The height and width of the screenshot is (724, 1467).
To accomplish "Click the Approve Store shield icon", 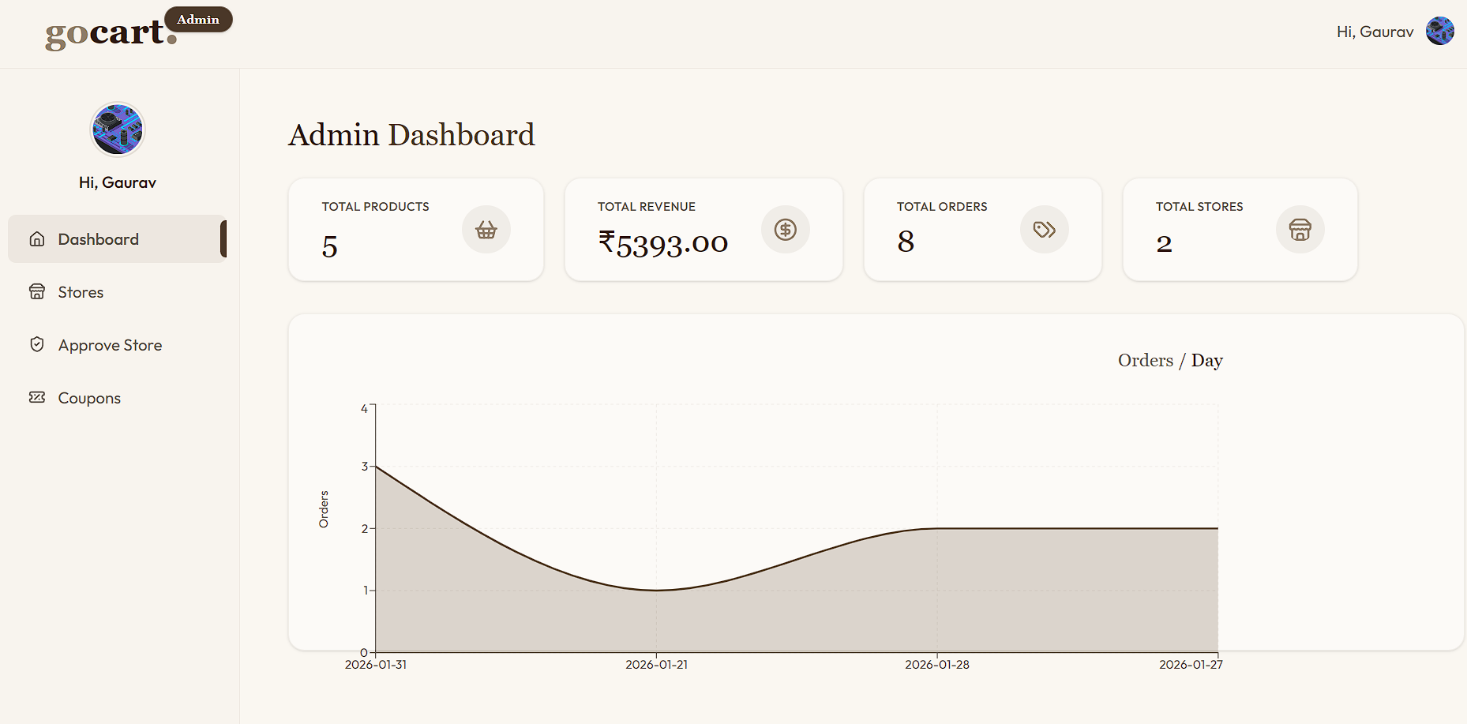I will point(37,344).
